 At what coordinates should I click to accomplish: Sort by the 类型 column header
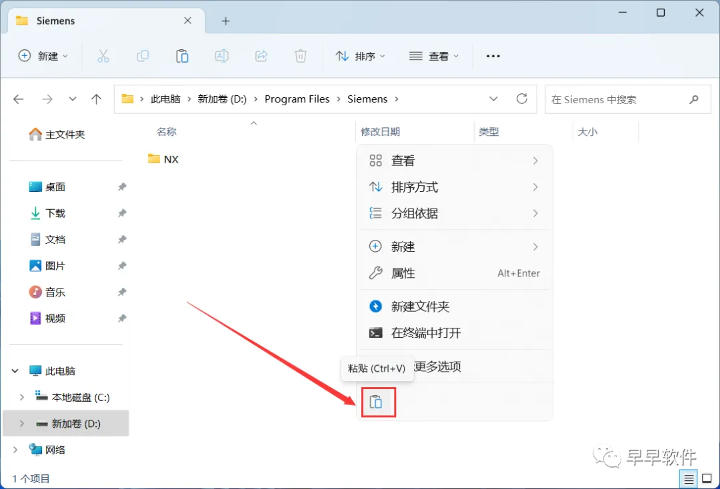pyautogui.click(x=489, y=132)
